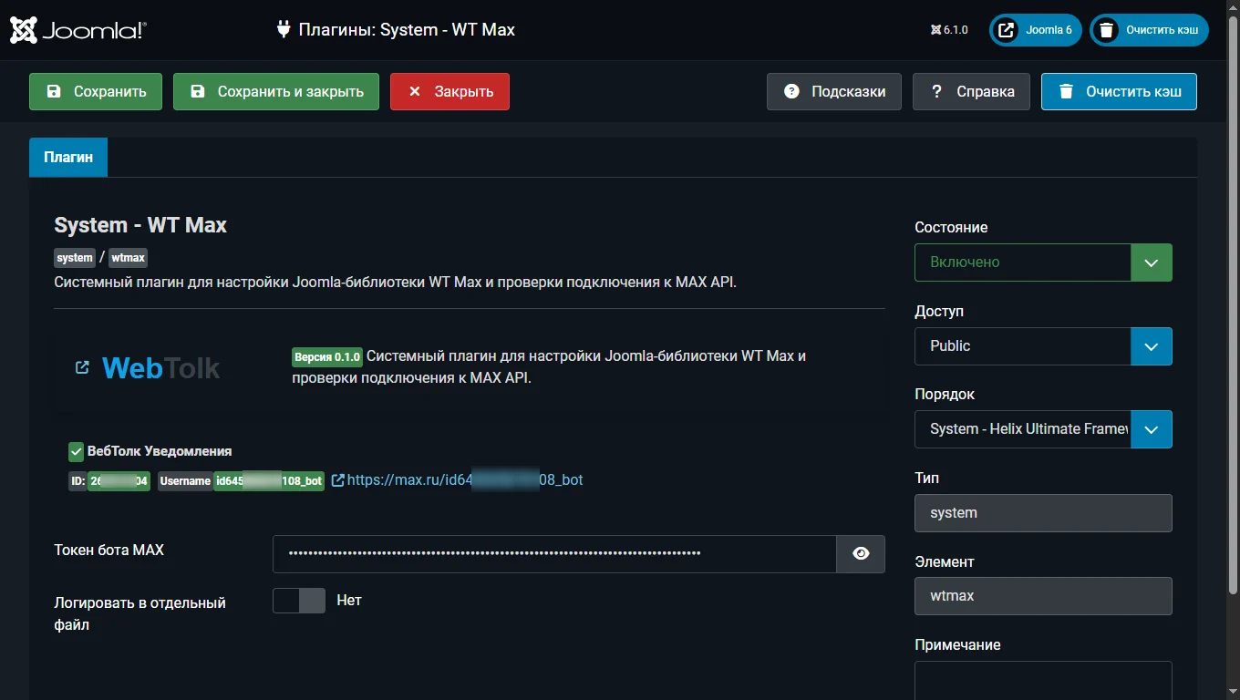This screenshot has height=700, width=1240.
Task: Click external link icon before max.ru URL
Action: pyautogui.click(x=337, y=480)
